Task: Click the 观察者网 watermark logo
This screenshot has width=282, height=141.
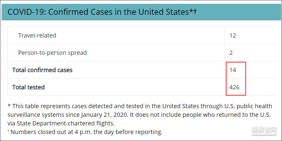Action: pos(264,130)
